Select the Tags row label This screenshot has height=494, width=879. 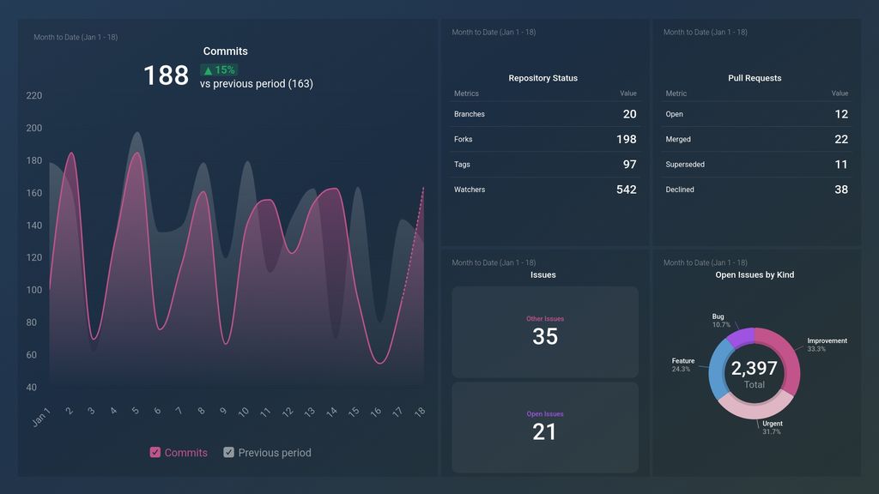point(462,164)
